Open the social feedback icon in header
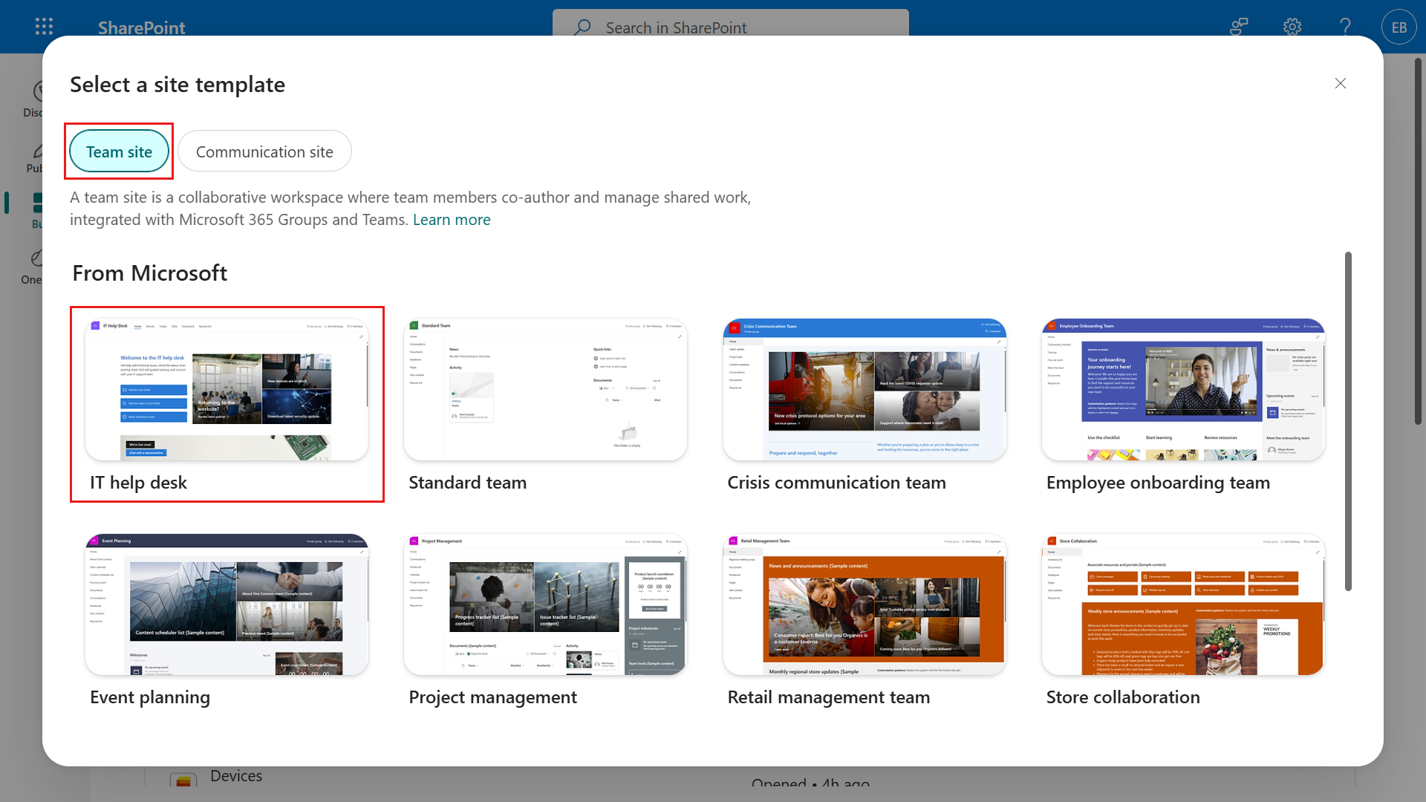 point(1239,27)
